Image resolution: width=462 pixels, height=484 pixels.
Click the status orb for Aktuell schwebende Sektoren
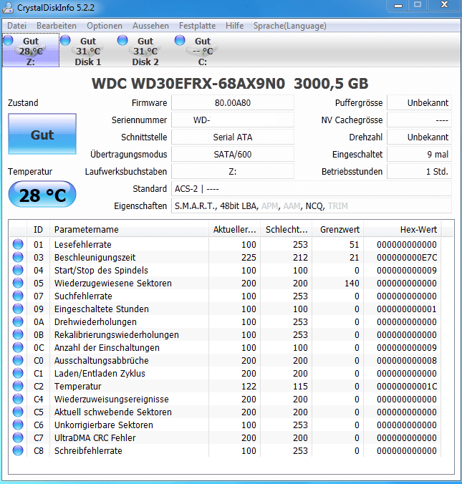pyautogui.click(x=18, y=412)
